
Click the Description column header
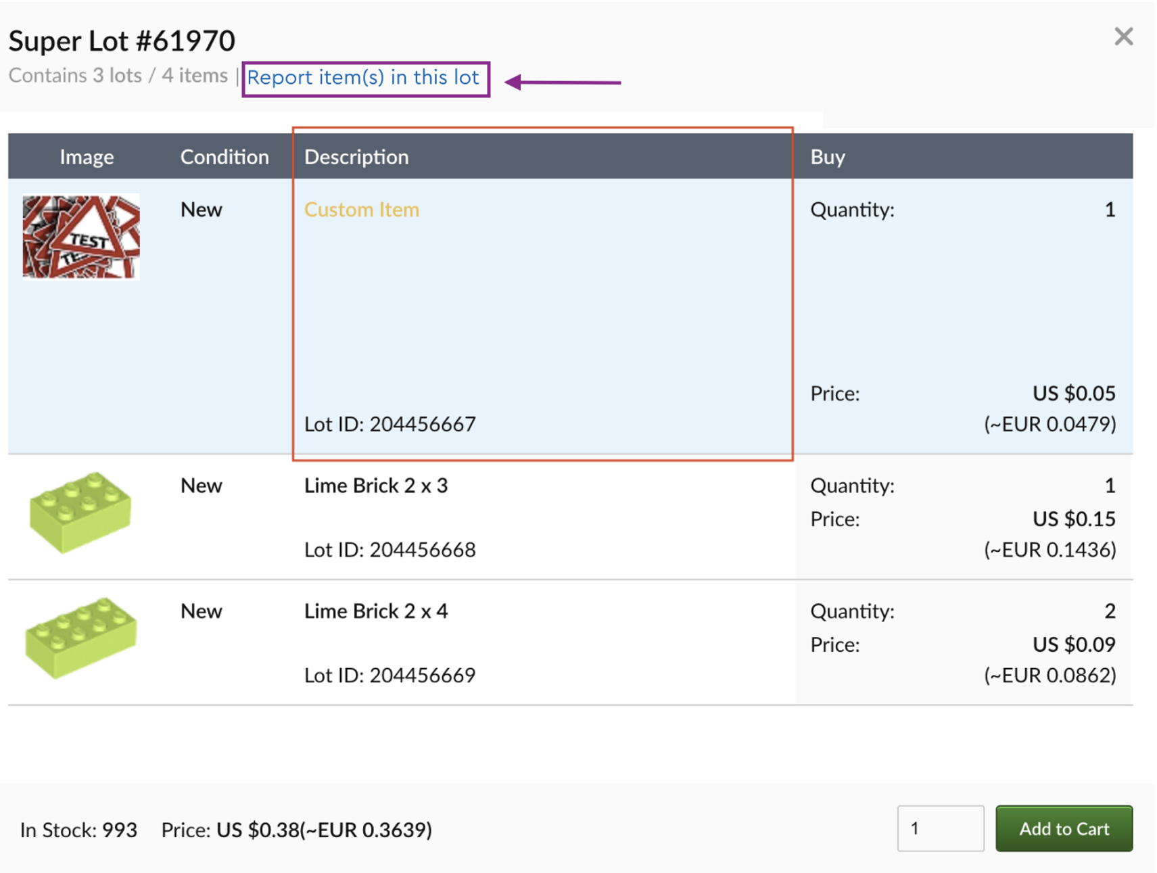pyautogui.click(x=356, y=157)
